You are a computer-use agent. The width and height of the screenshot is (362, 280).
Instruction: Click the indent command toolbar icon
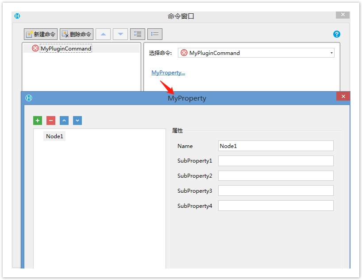[x=138, y=34]
